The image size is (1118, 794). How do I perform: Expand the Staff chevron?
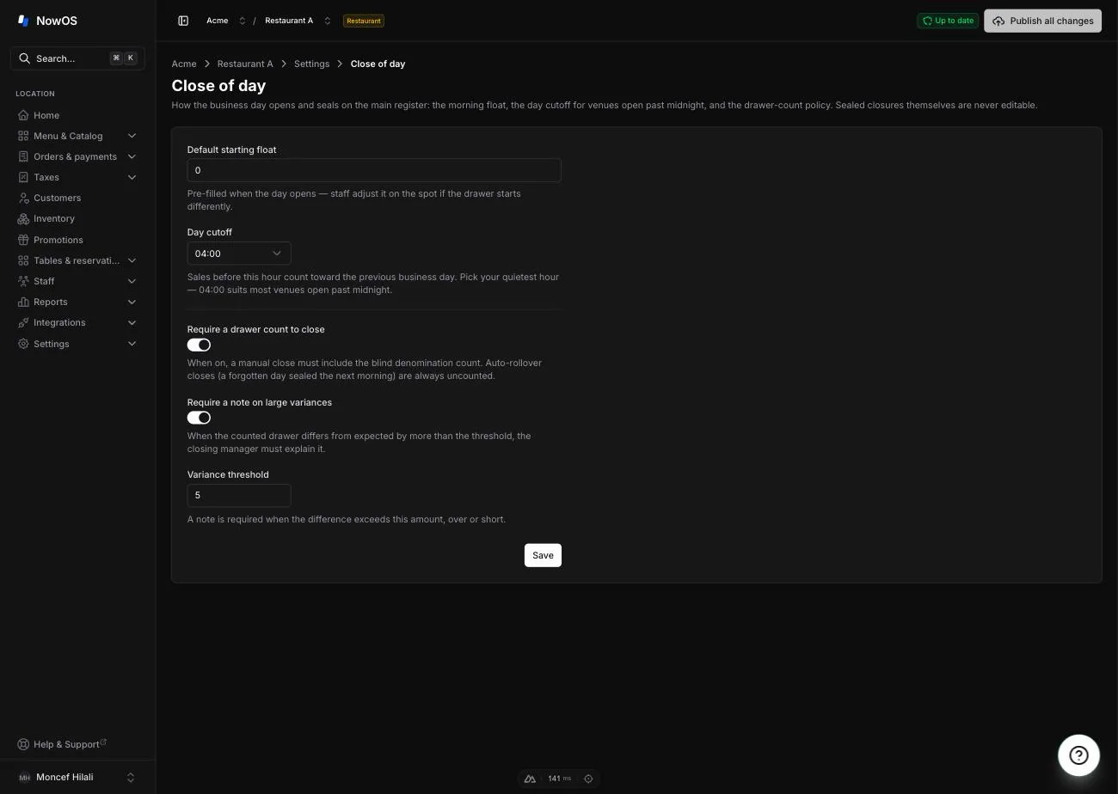click(132, 281)
